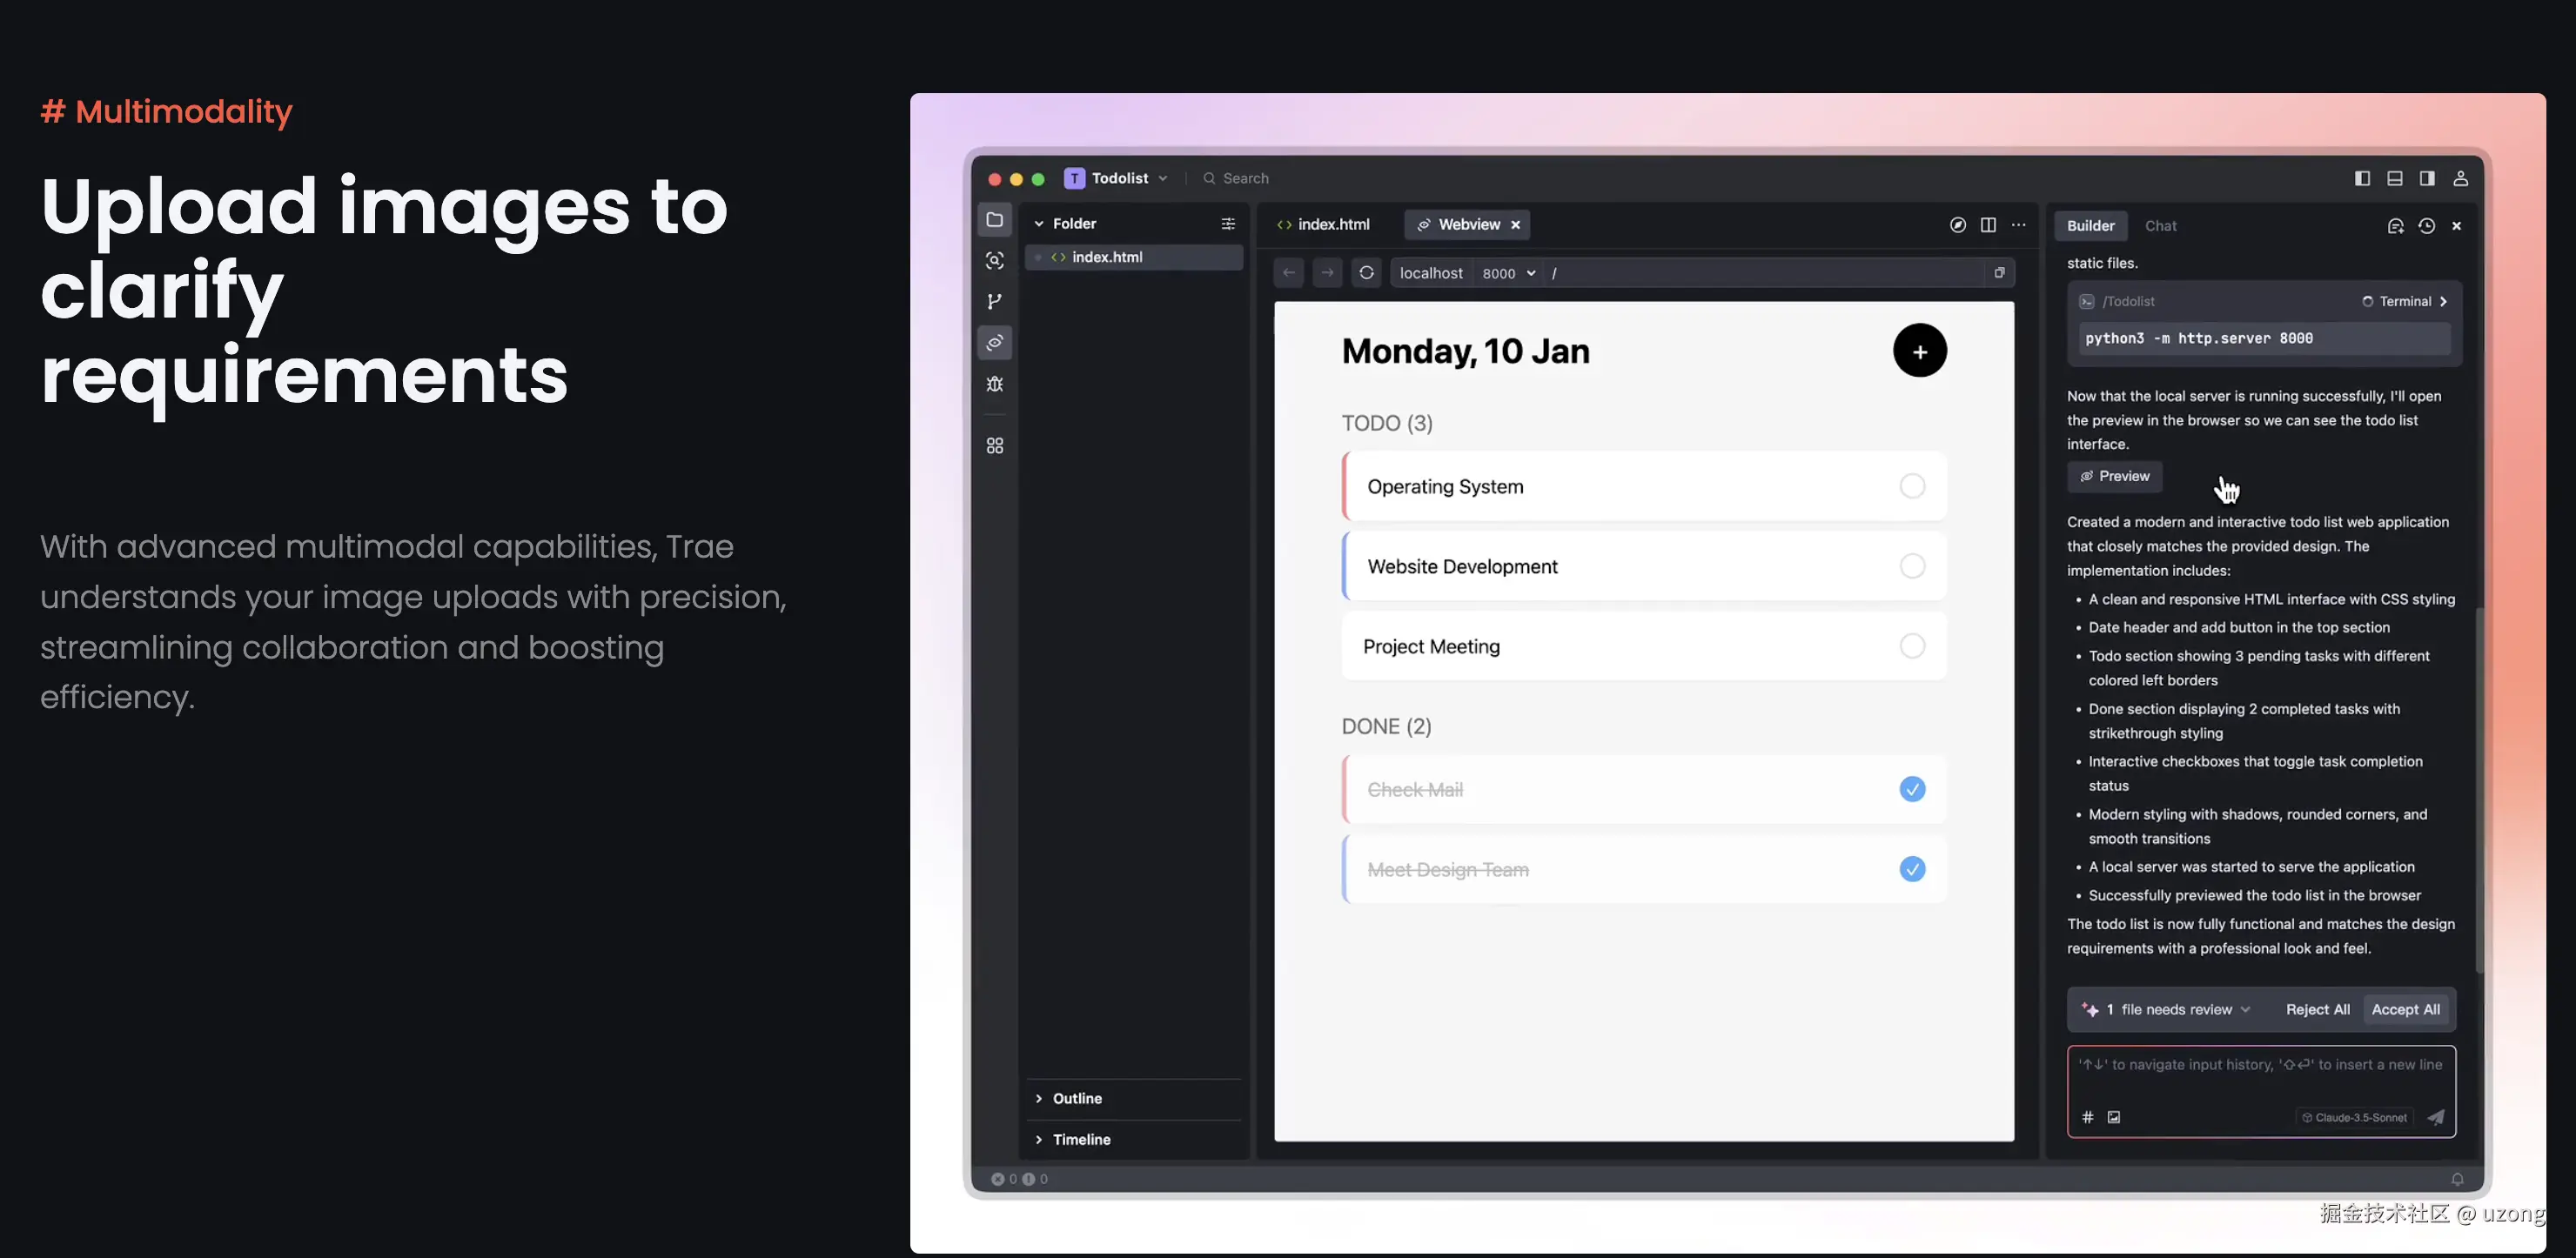Image resolution: width=2576 pixels, height=1258 pixels.
Task: Click the debug bug icon in sidebar
Action: pyautogui.click(x=994, y=384)
